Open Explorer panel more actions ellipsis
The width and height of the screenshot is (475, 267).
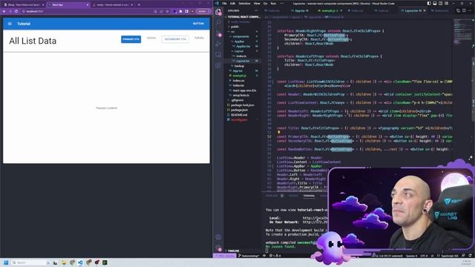[x=256, y=10]
